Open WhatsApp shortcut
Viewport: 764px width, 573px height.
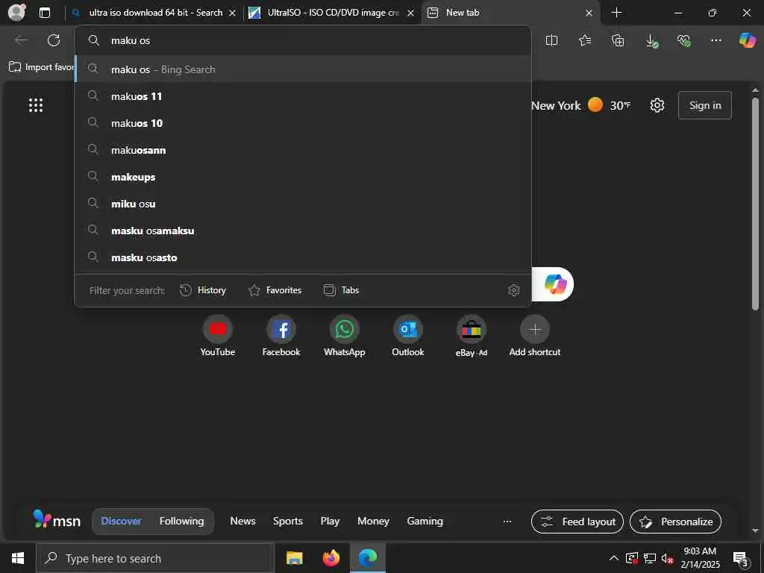[x=345, y=336]
